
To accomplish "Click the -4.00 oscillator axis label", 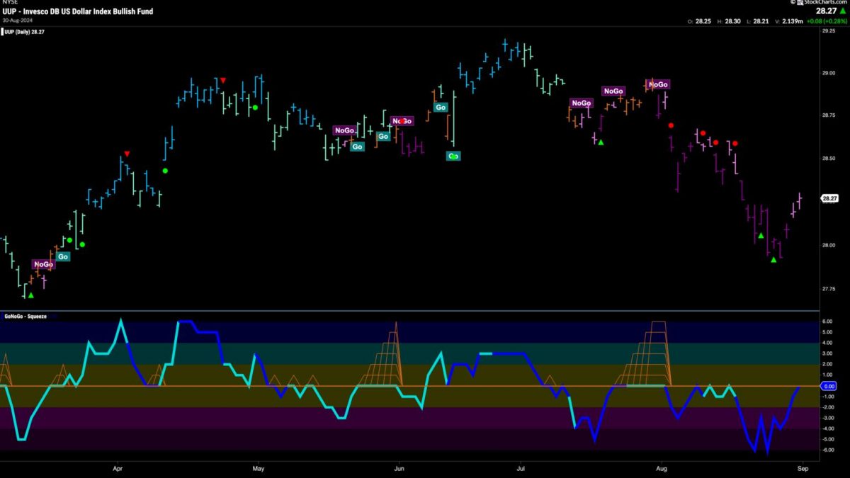I will pos(828,428).
